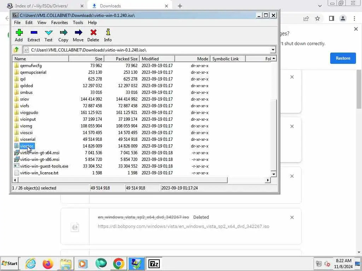Image resolution: width=362 pixels, height=271 pixels.
Task: Open the Edit menu
Action: point(29,23)
